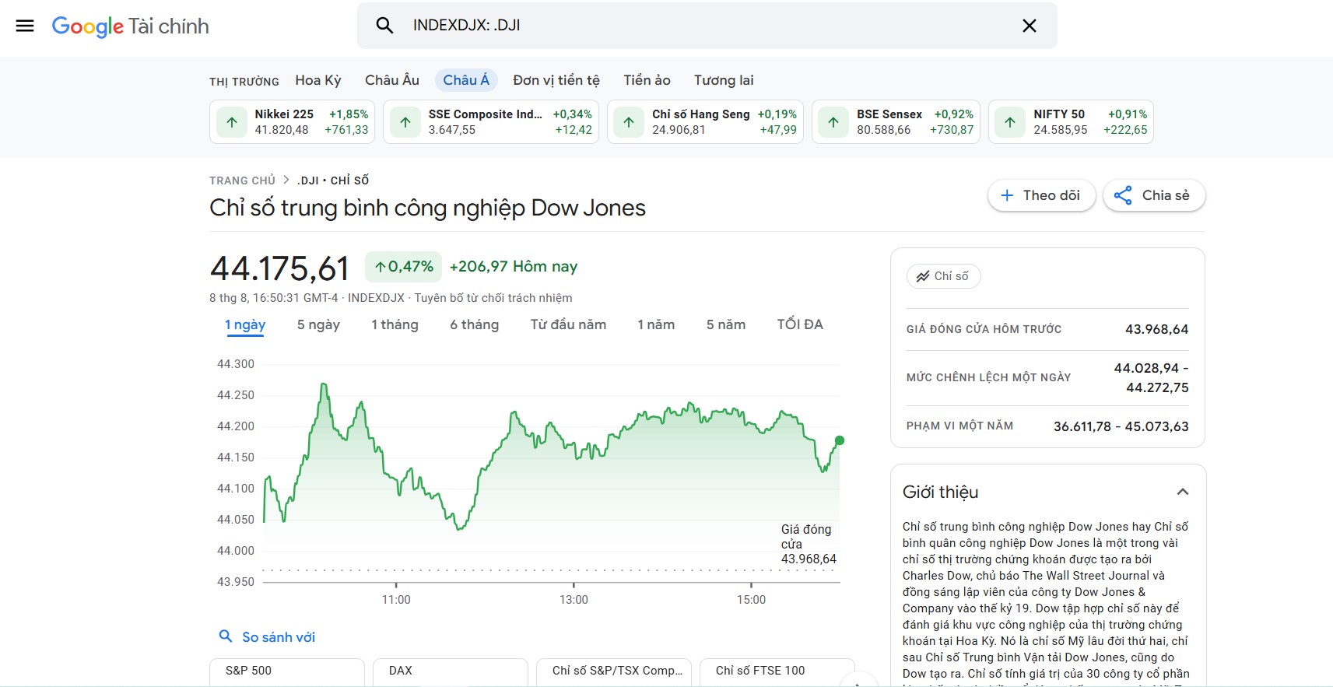Select the Hoa Kỳ market tab
This screenshot has width=1333, height=687.
(318, 80)
